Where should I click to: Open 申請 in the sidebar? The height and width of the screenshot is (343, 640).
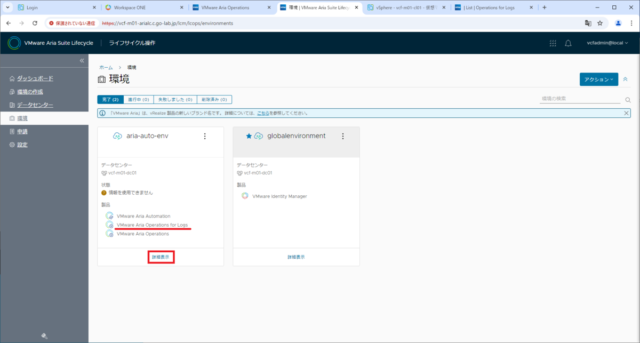coord(22,132)
